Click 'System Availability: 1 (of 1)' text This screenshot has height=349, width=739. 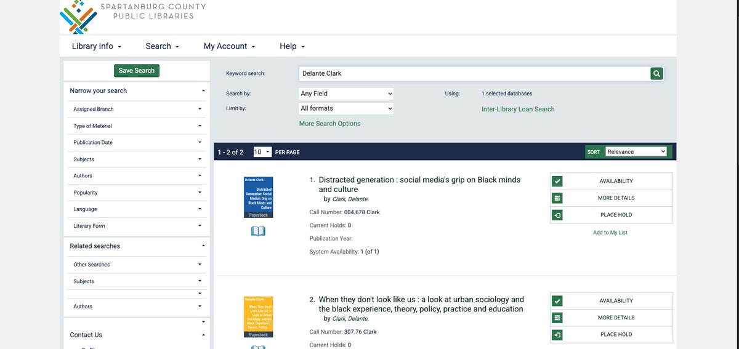click(344, 251)
